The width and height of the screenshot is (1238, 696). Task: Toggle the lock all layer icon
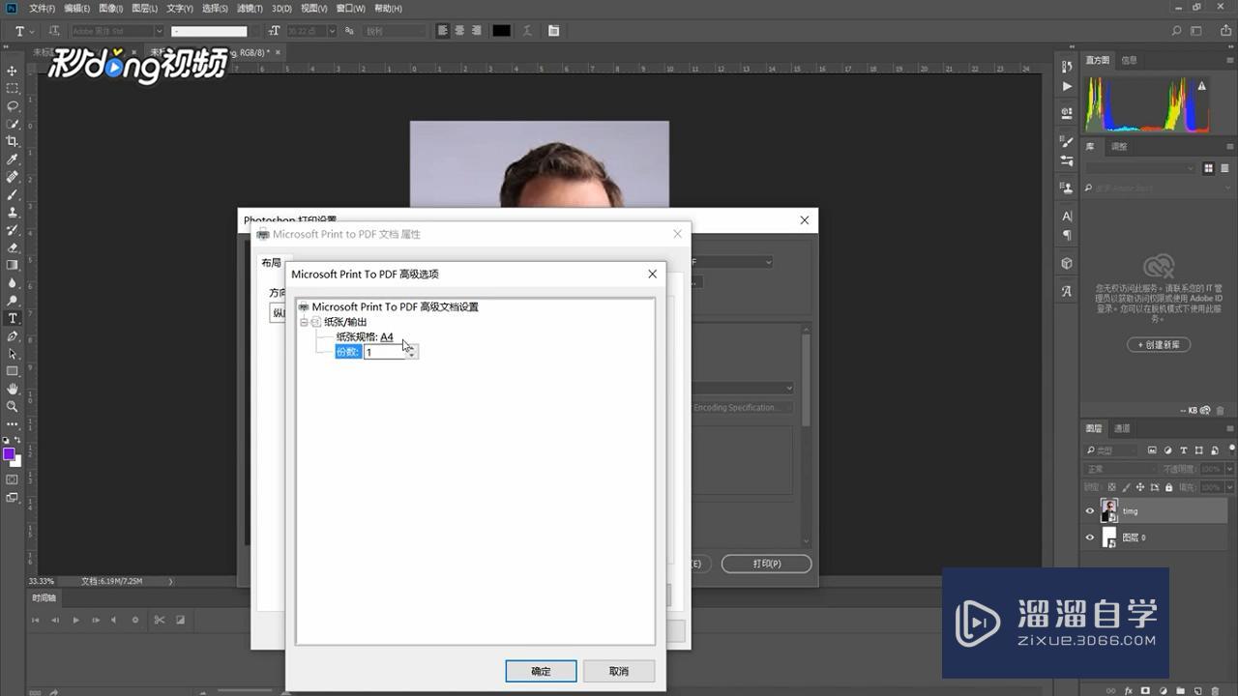(1169, 487)
